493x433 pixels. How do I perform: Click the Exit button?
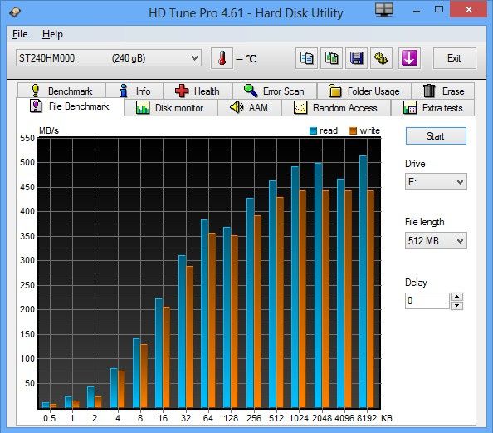click(x=454, y=58)
